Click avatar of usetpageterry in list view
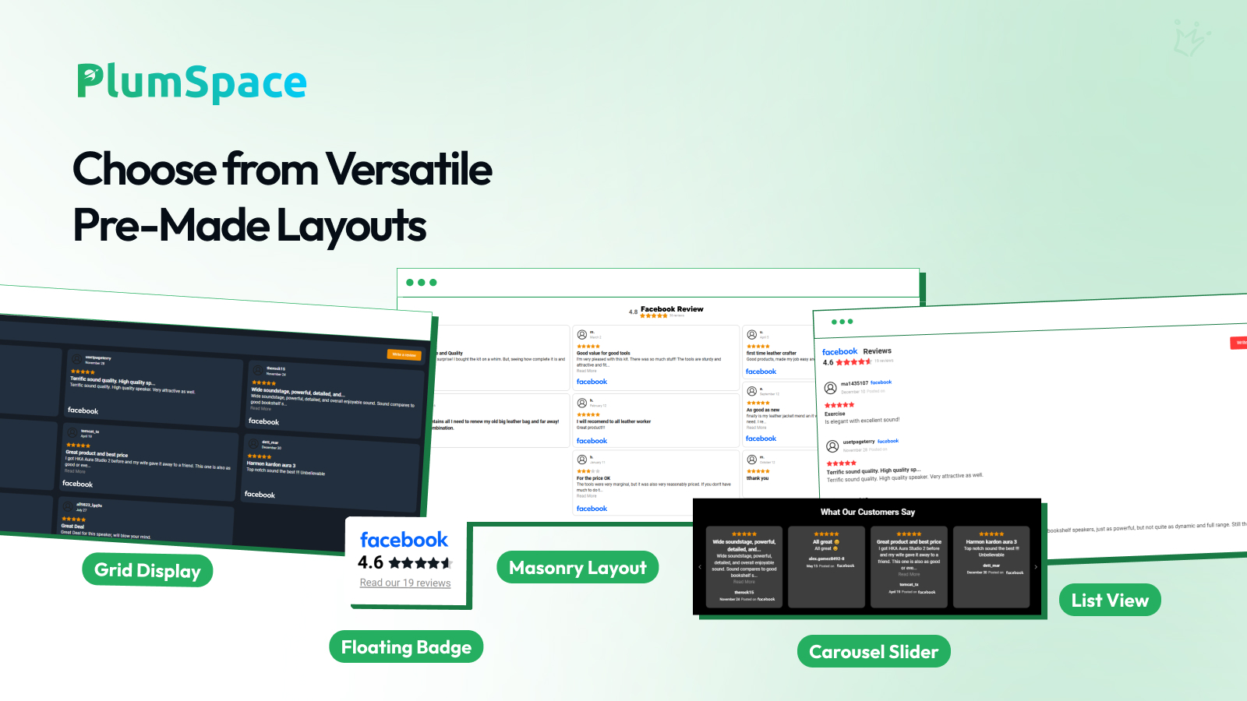The image size is (1247, 701). pyautogui.click(x=832, y=446)
